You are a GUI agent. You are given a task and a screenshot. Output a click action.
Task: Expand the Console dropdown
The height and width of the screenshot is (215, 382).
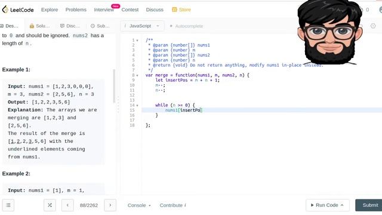[139, 205]
